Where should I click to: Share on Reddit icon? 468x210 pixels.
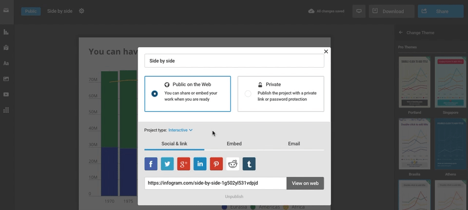pos(233,164)
